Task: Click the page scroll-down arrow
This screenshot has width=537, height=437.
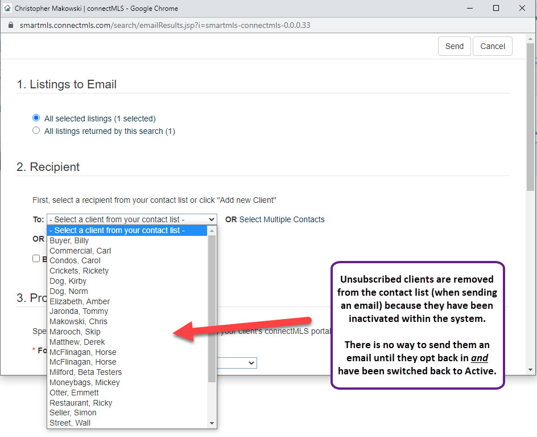Action: tap(531, 370)
